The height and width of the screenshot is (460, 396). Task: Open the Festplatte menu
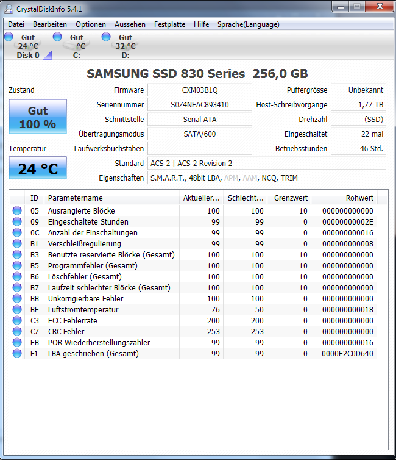tap(169, 24)
